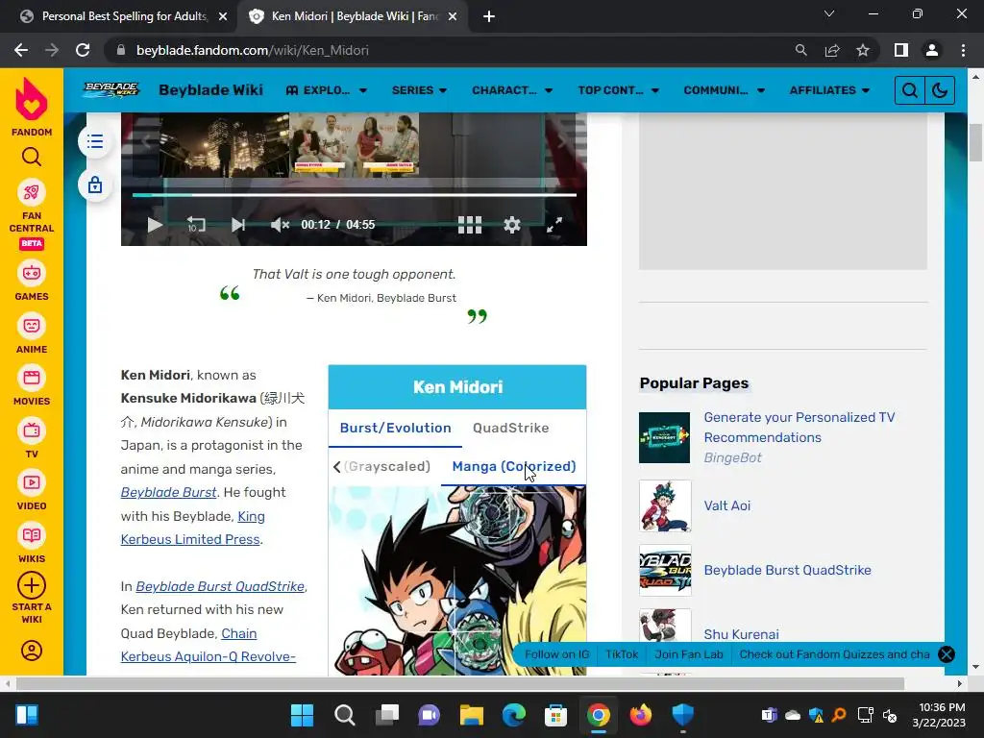Seek on the video progress bar
The image size is (984, 738).
pyautogui.click(x=354, y=195)
